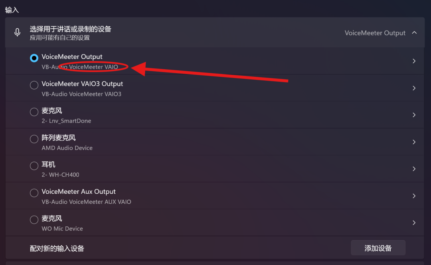Click the 配对新的输入设备 row text
This screenshot has height=265, width=431.
pos(57,249)
